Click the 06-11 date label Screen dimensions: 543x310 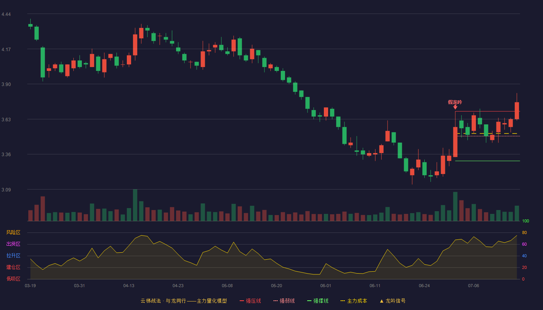click(375, 286)
